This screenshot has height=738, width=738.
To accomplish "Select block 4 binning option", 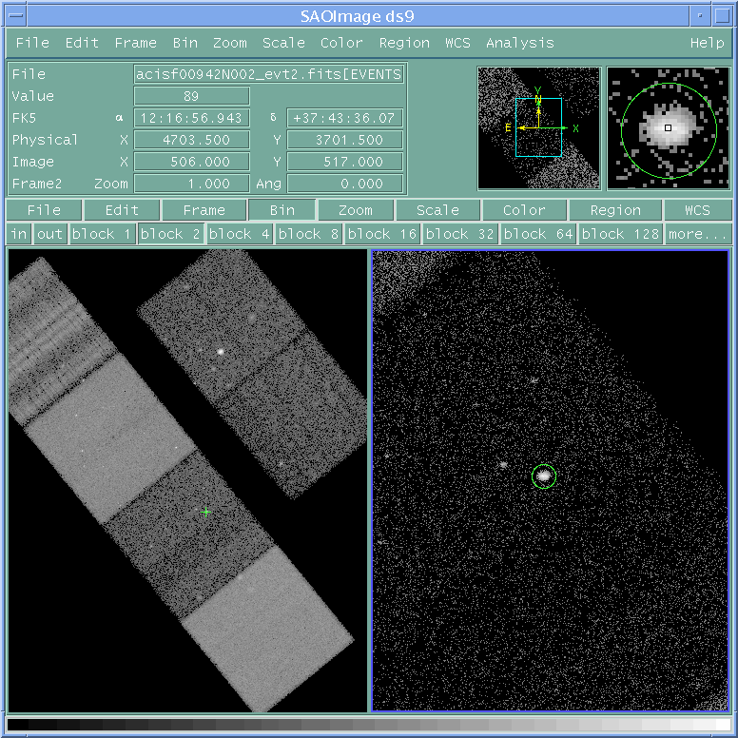I will 240,234.
